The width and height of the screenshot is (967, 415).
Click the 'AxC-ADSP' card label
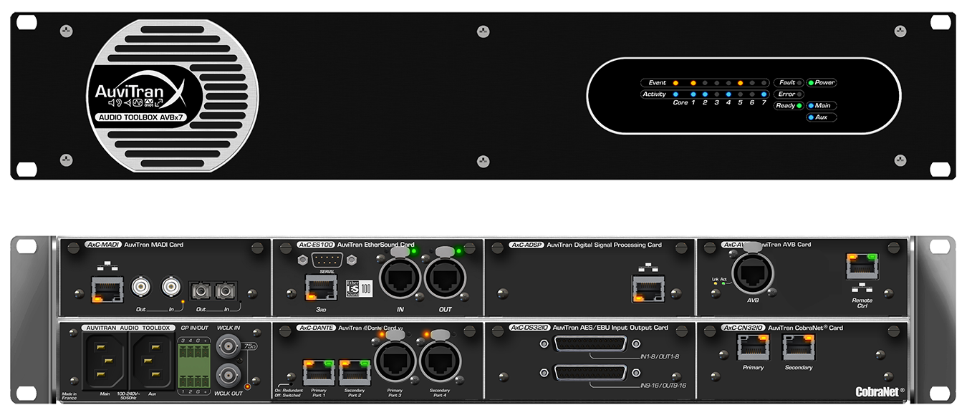pos(526,245)
